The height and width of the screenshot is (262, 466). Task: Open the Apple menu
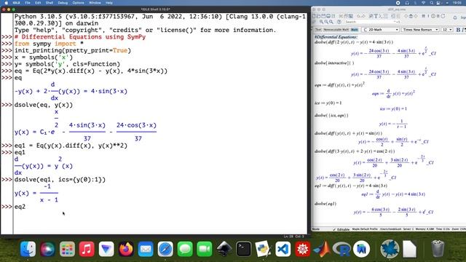click(7, 3)
